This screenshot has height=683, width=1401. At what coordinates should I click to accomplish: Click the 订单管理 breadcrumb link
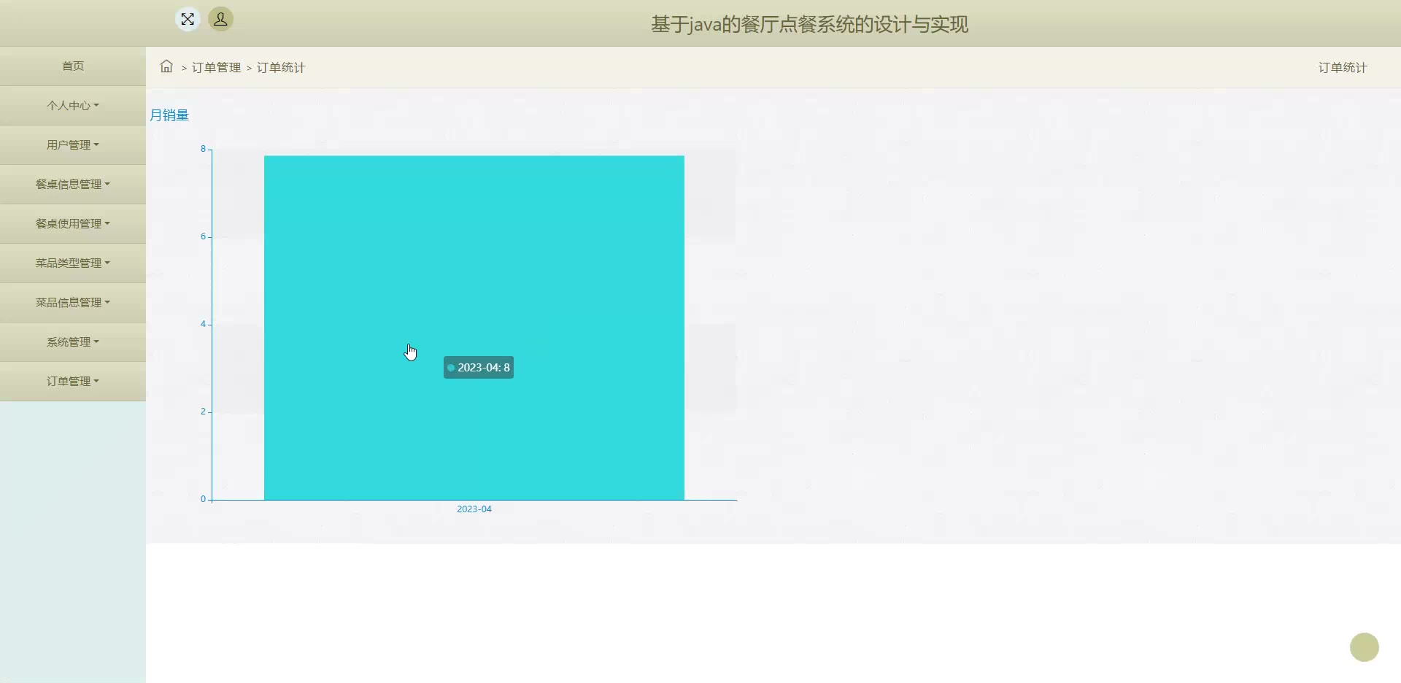tap(216, 67)
